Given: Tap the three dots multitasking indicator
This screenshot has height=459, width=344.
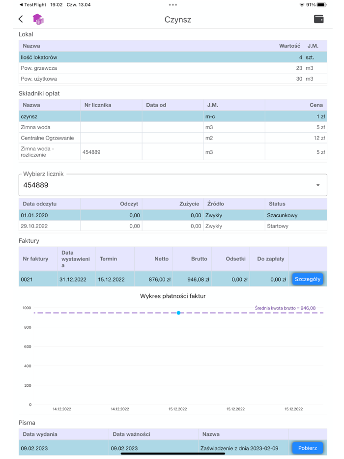Looking at the screenshot, I should (172, 5).
